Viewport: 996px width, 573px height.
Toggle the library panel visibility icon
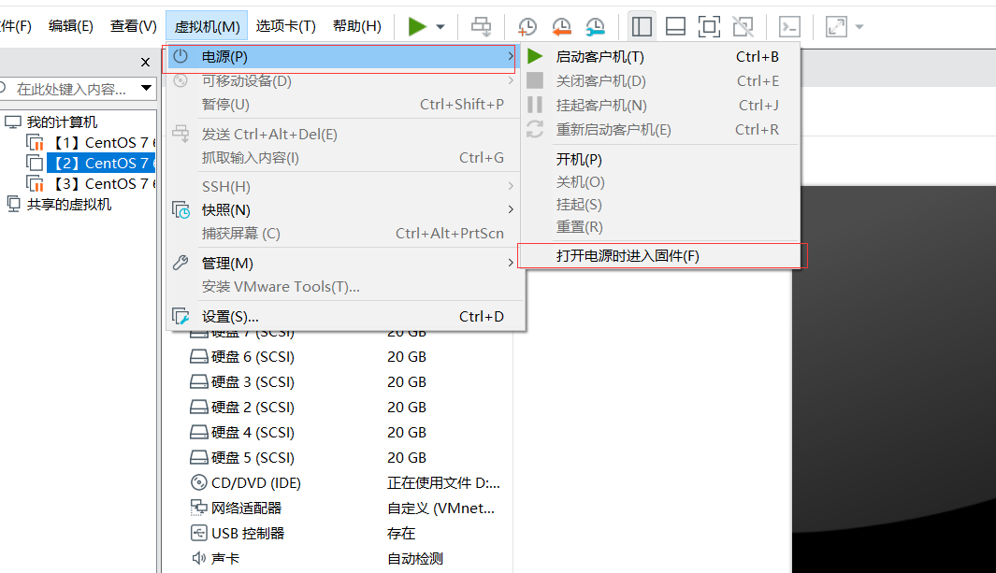click(x=642, y=25)
